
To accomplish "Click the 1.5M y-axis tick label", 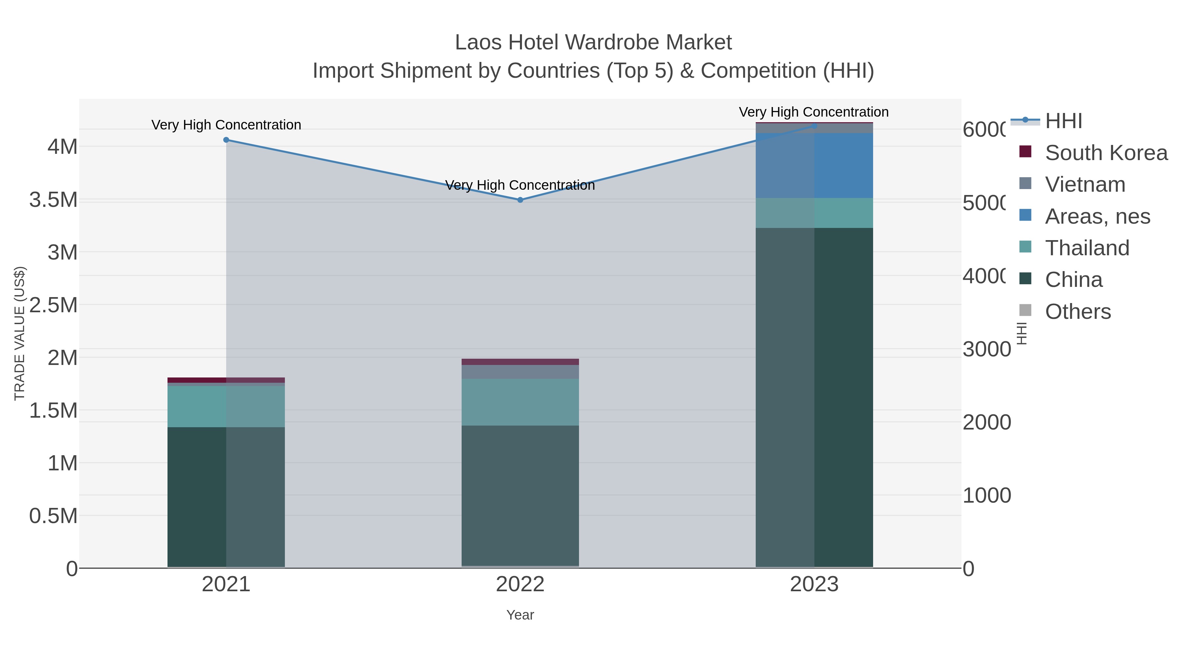I will [53, 410].
